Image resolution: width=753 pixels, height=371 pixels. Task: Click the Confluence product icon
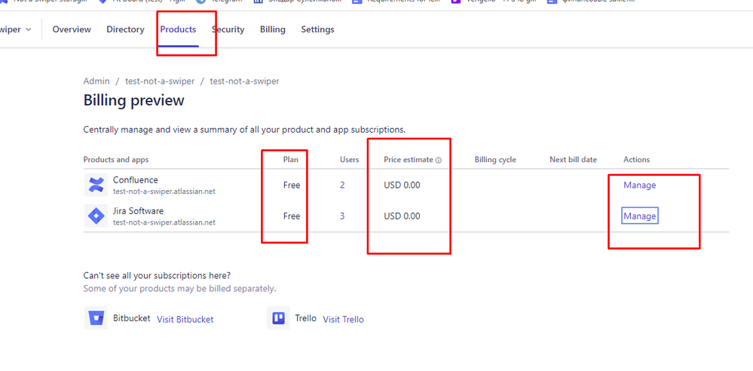pos(96,185)
